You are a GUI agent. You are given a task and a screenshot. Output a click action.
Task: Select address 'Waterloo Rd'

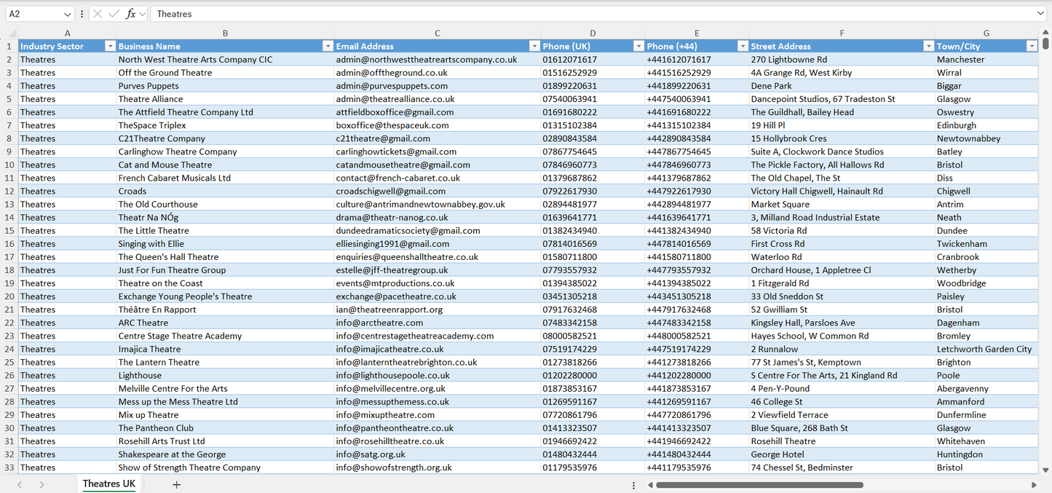click(842, 256)
